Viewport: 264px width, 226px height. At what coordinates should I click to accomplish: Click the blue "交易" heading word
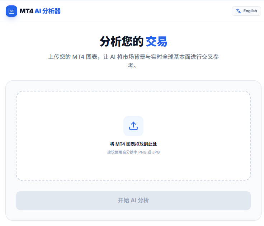pyautogui.click(x=156, y=42)
